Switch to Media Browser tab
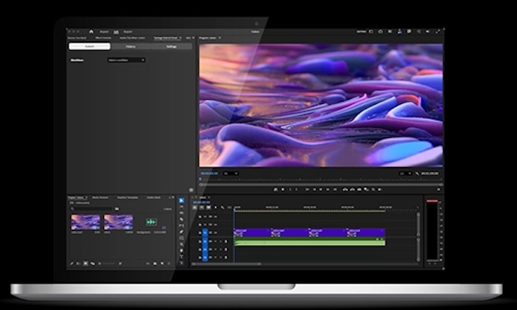This screenshot has height=310, width=517. pyautogui.click(x=101, y=197)
